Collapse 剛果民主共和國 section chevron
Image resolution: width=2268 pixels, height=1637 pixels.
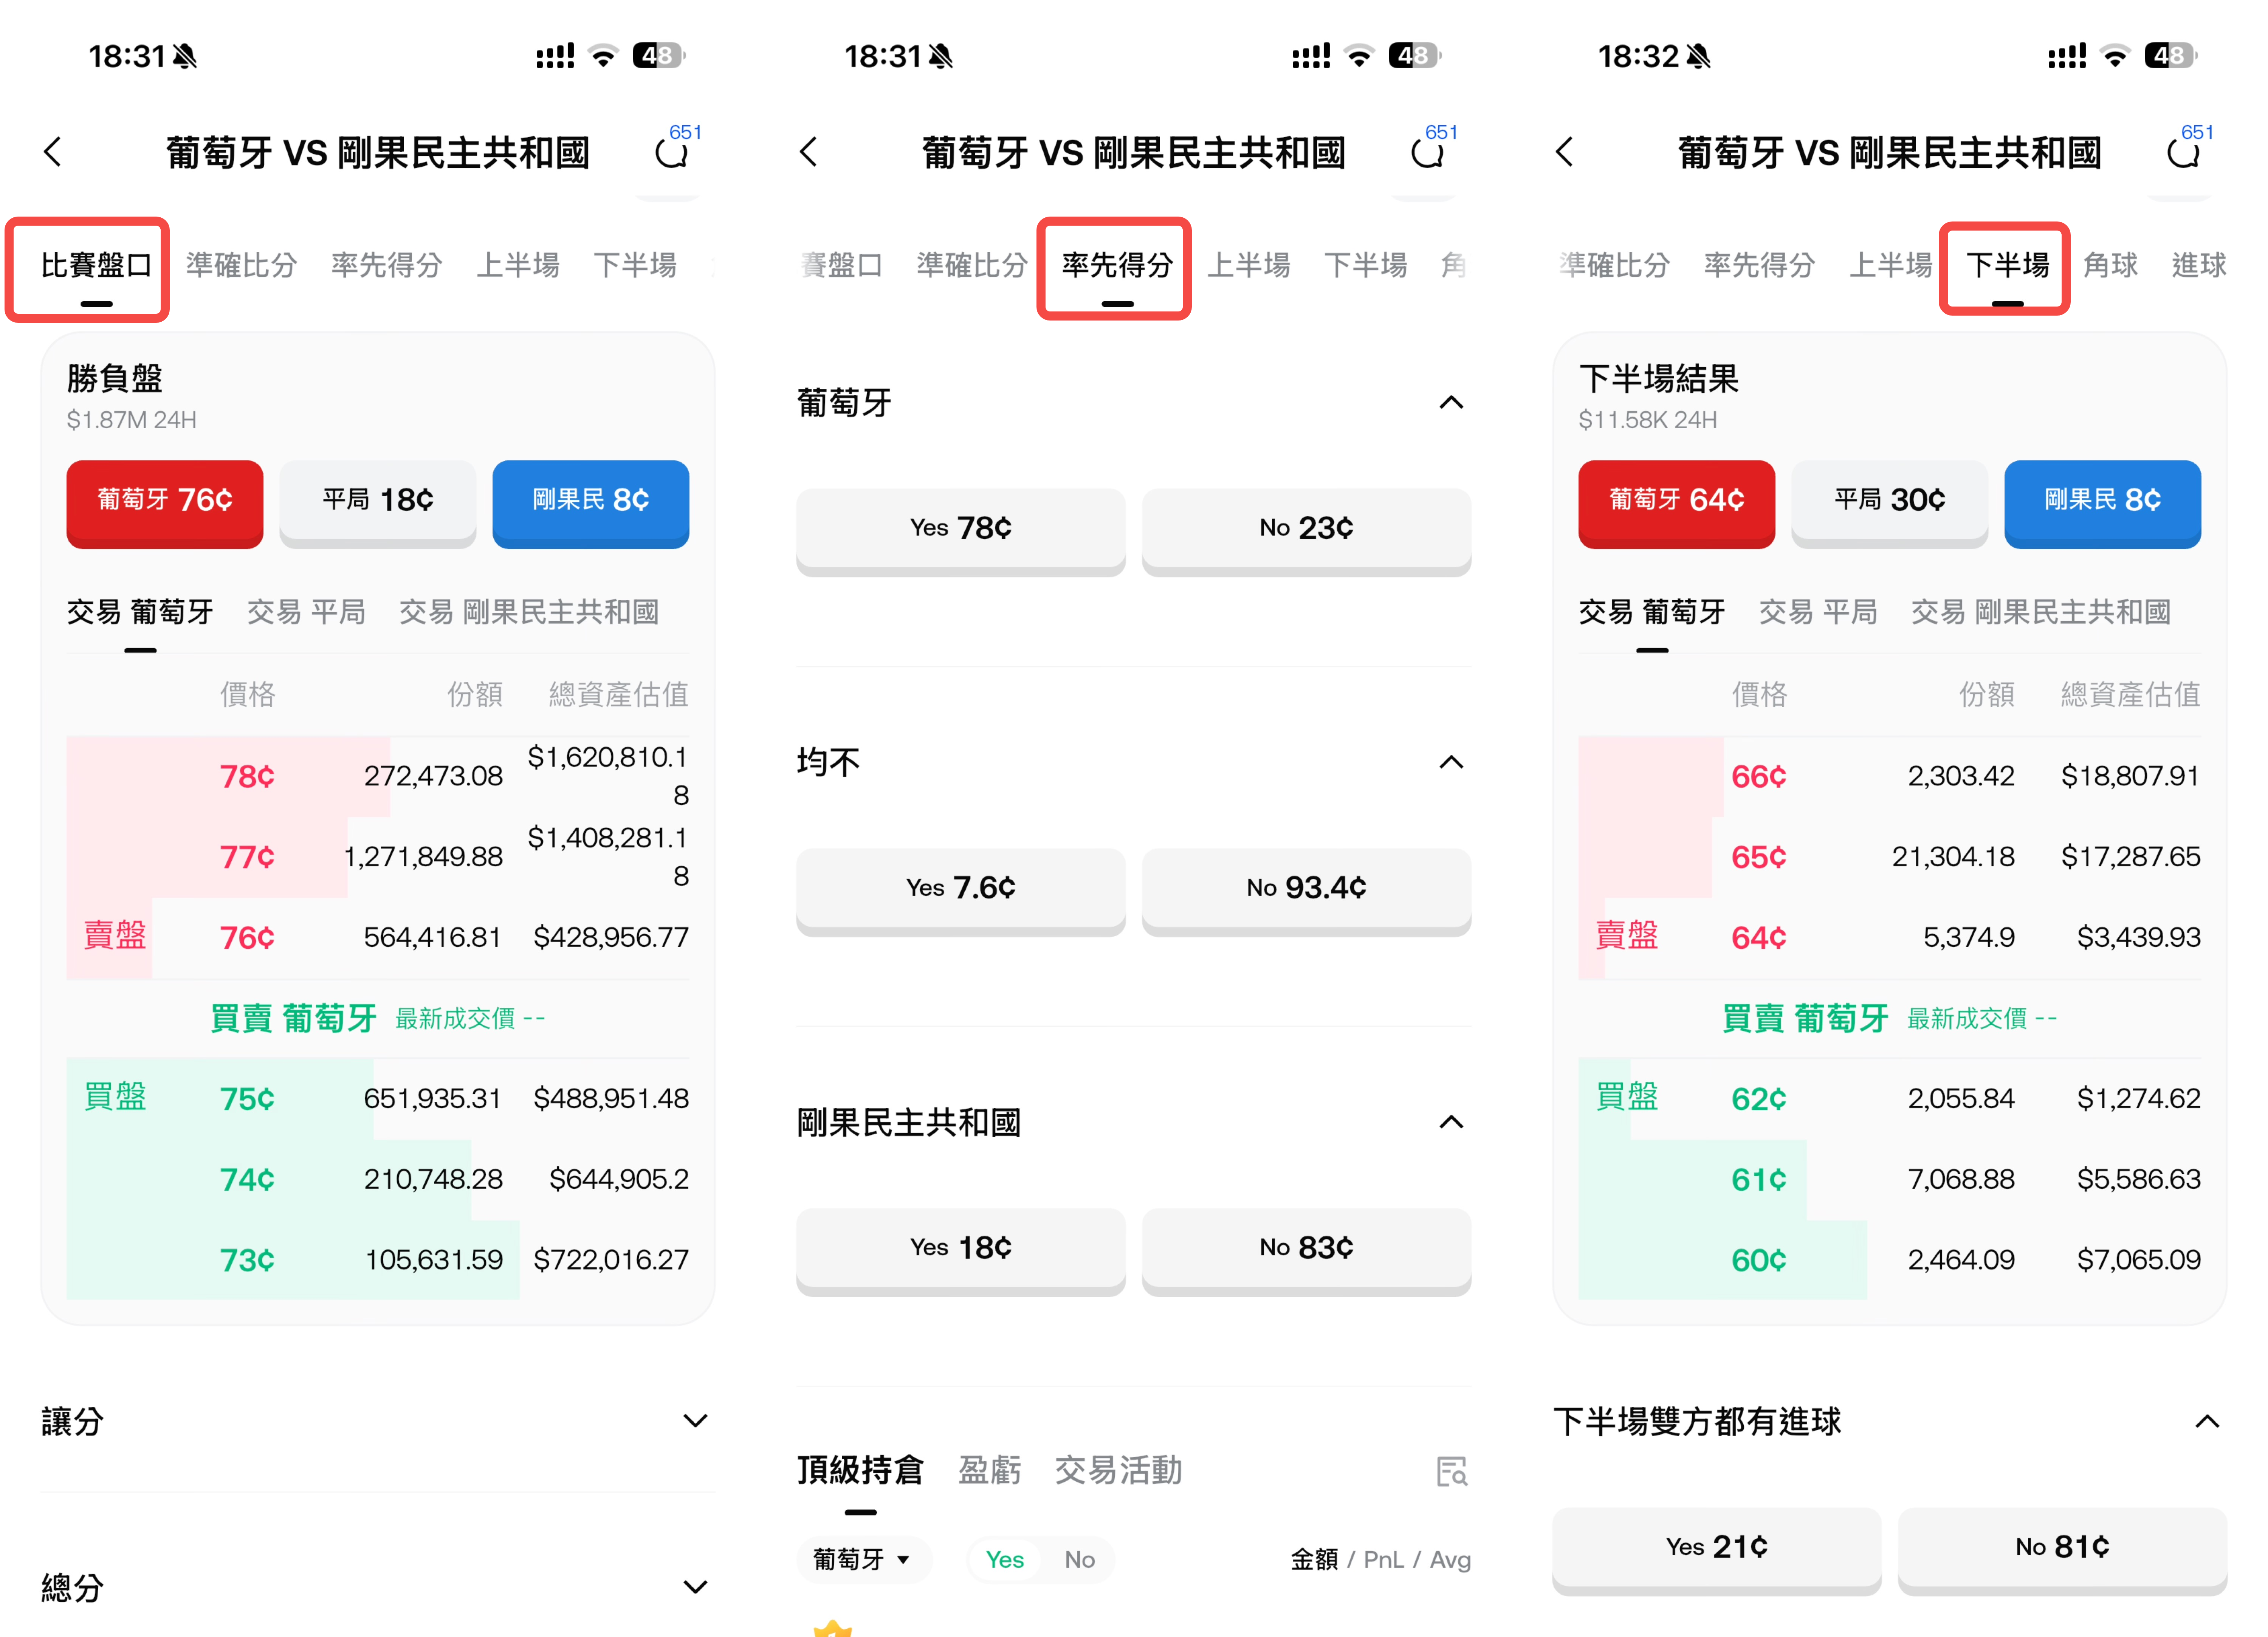(1451, 1122)
